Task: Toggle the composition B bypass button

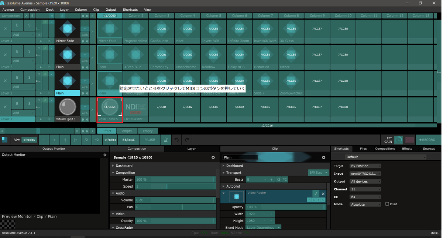Action: (x=32, y=16)
